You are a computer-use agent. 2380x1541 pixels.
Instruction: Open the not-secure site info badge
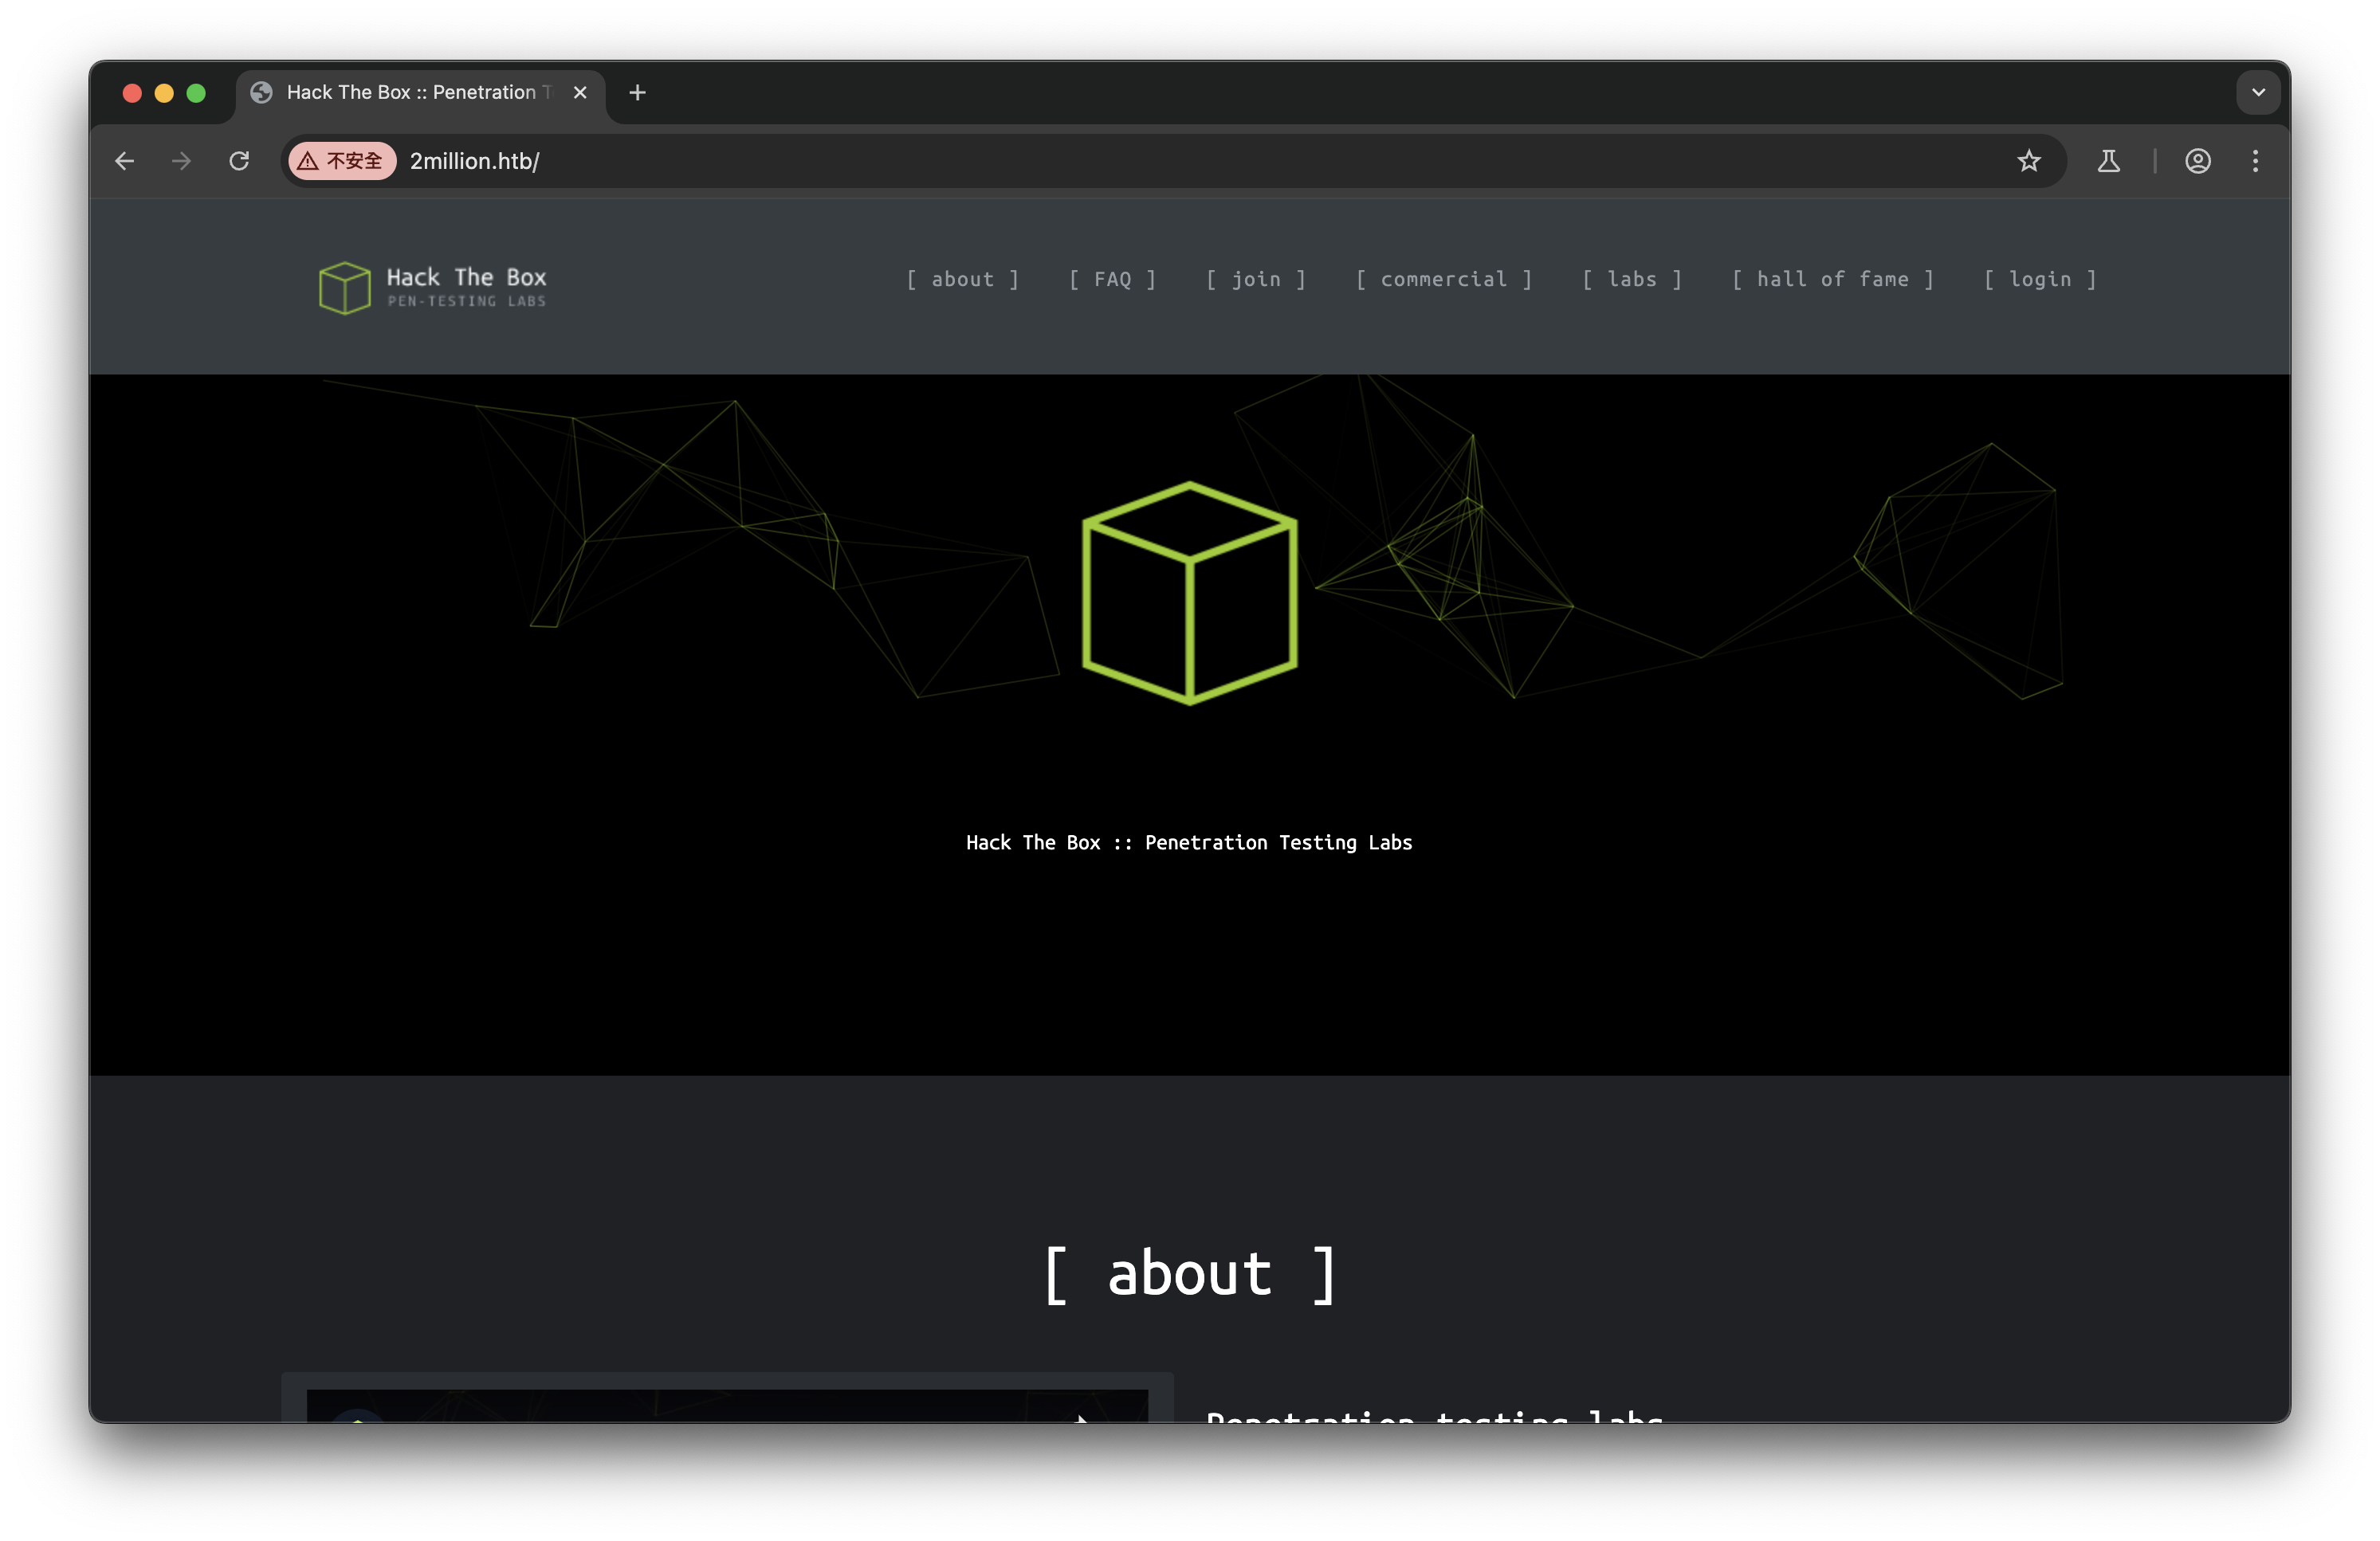coord(341,161)
